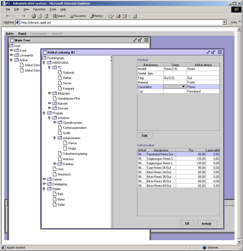
Task: Click the Refresh page toolbar icon
Action: [40, 16]
